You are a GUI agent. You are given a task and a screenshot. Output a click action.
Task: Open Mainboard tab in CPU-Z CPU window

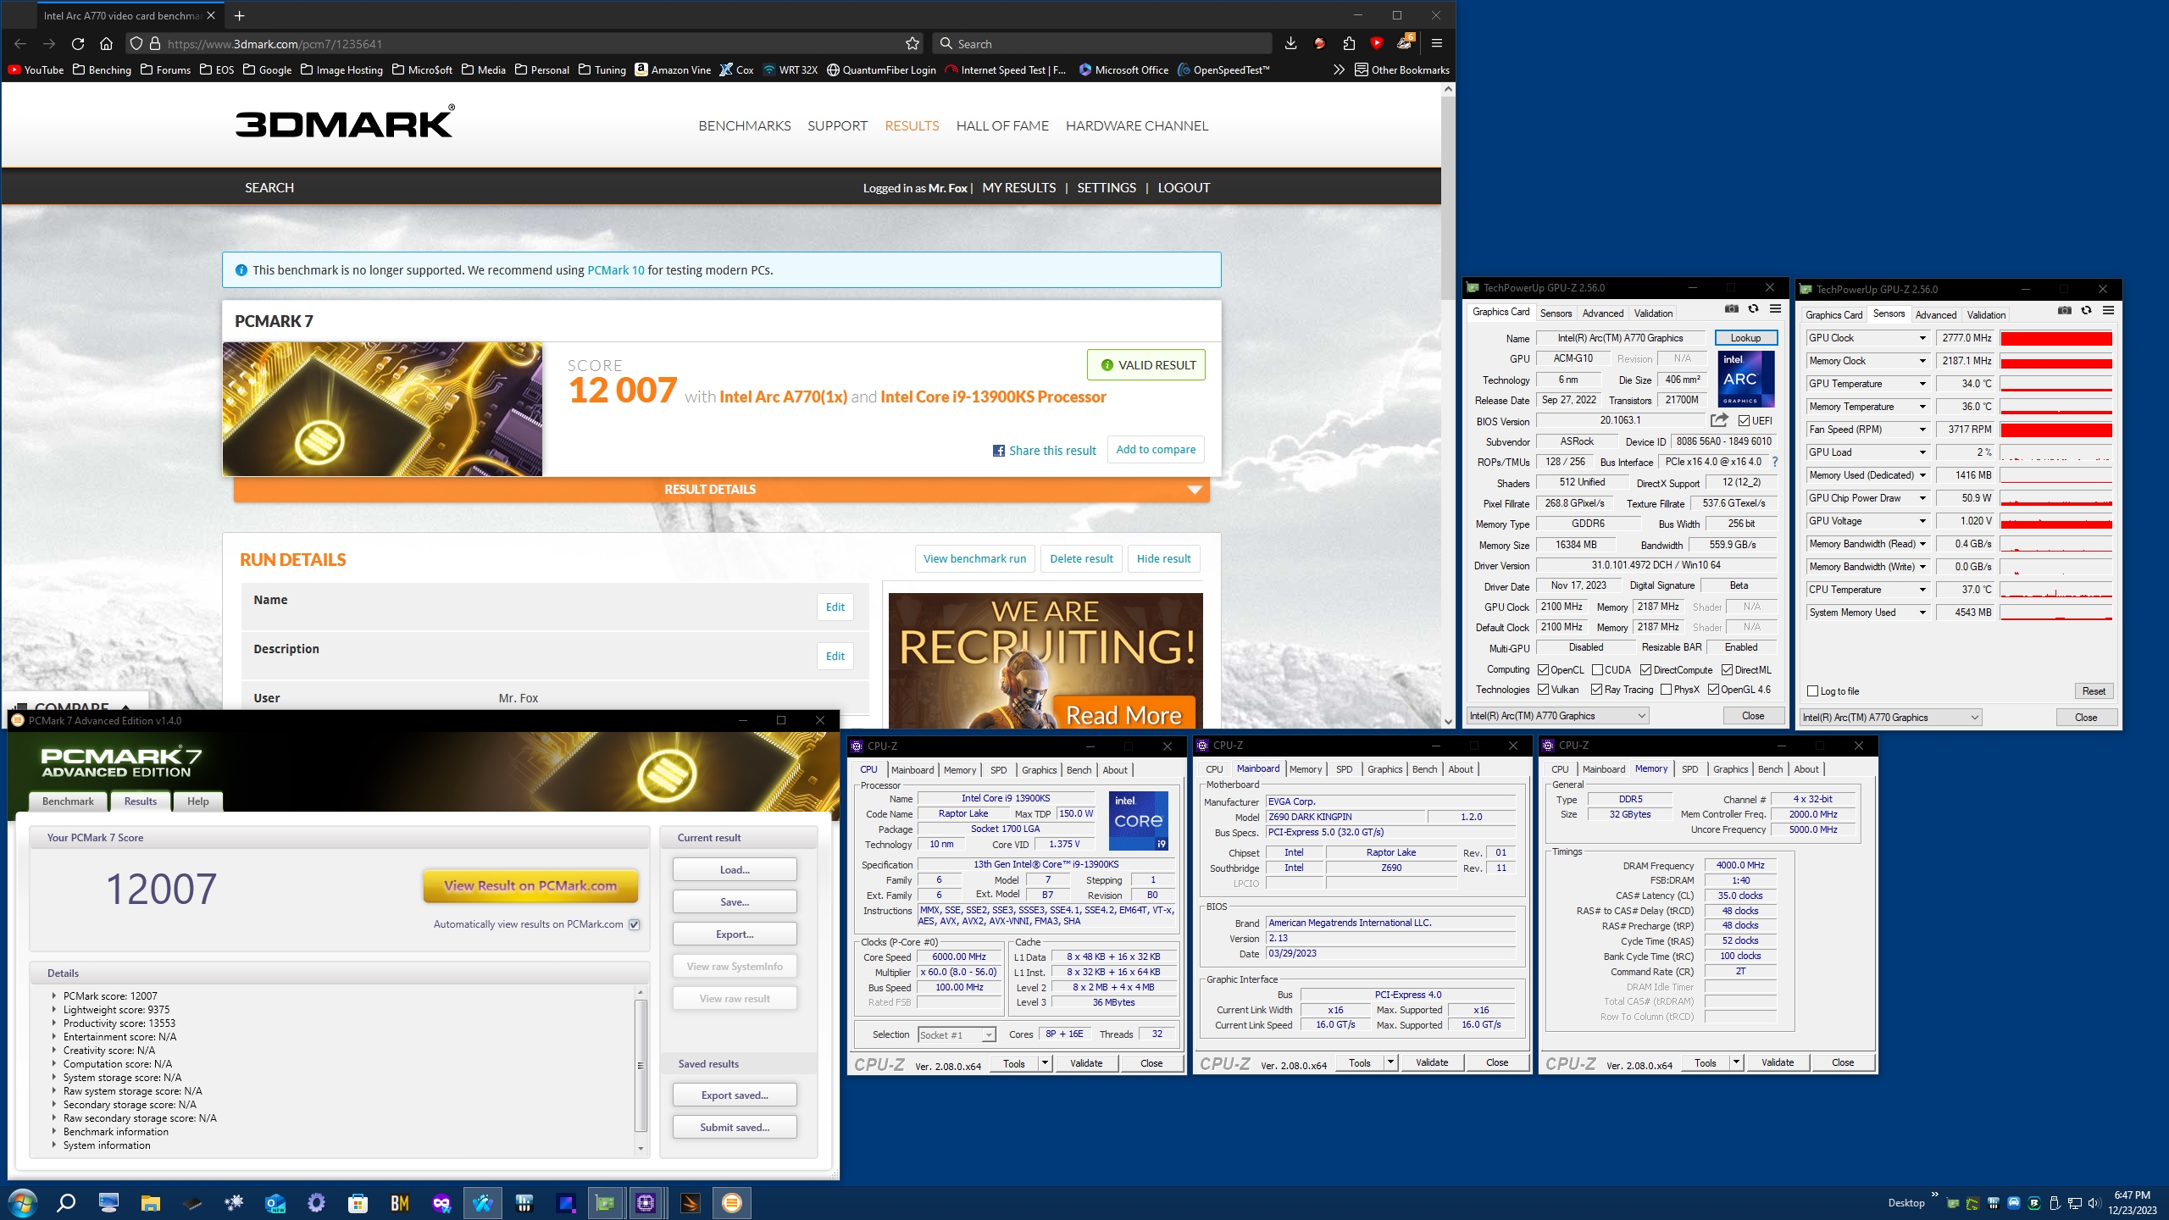(912, 770)
